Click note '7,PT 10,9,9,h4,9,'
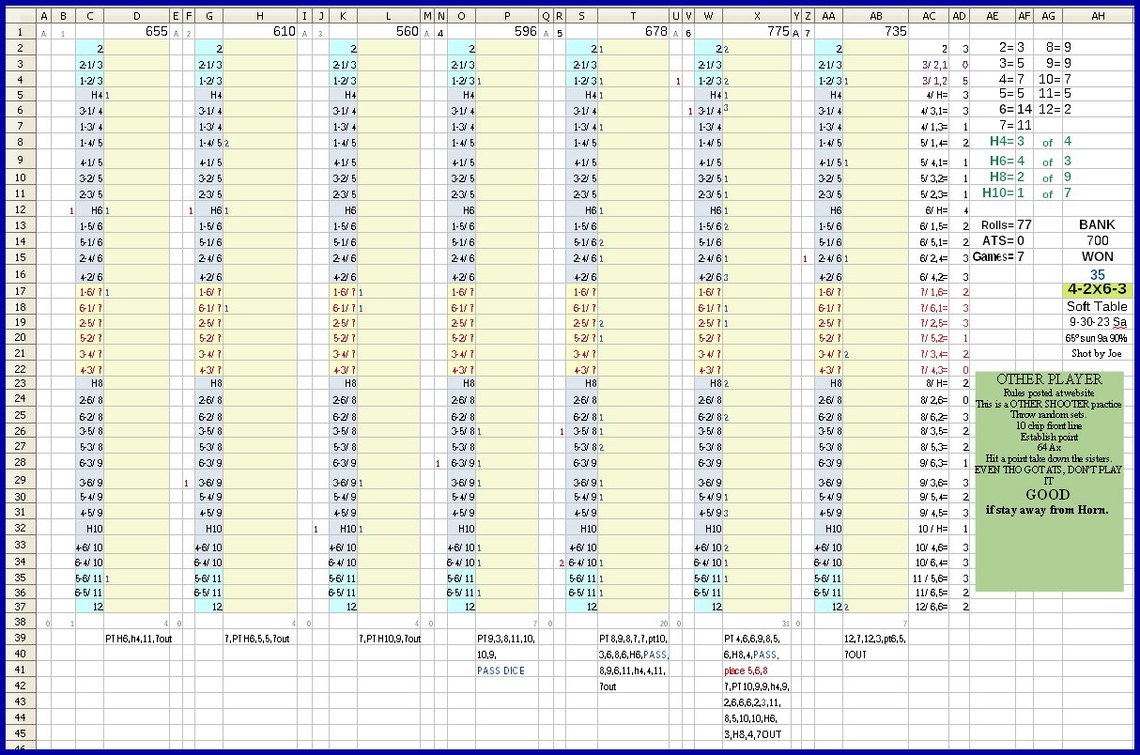1140x755 pixels. [x=757, y=686]
